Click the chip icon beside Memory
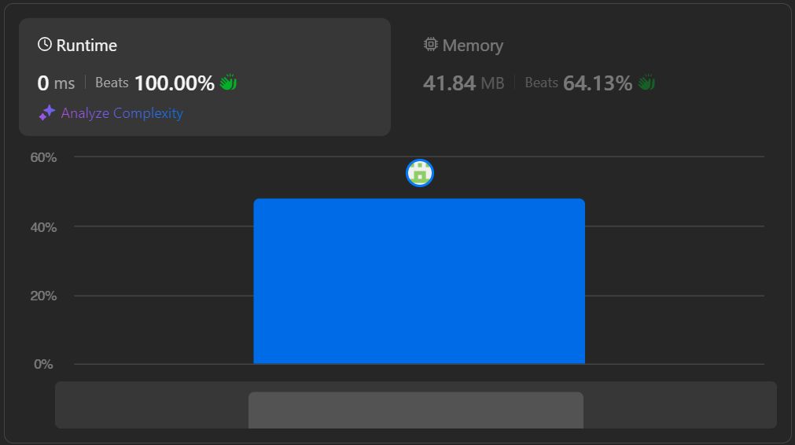 tap(430, 45)
